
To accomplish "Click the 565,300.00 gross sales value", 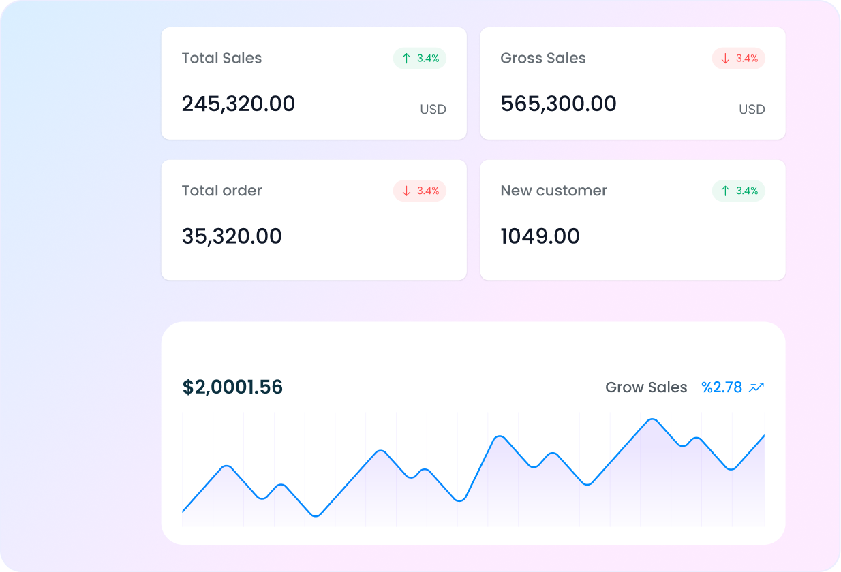I will point(558,104).
